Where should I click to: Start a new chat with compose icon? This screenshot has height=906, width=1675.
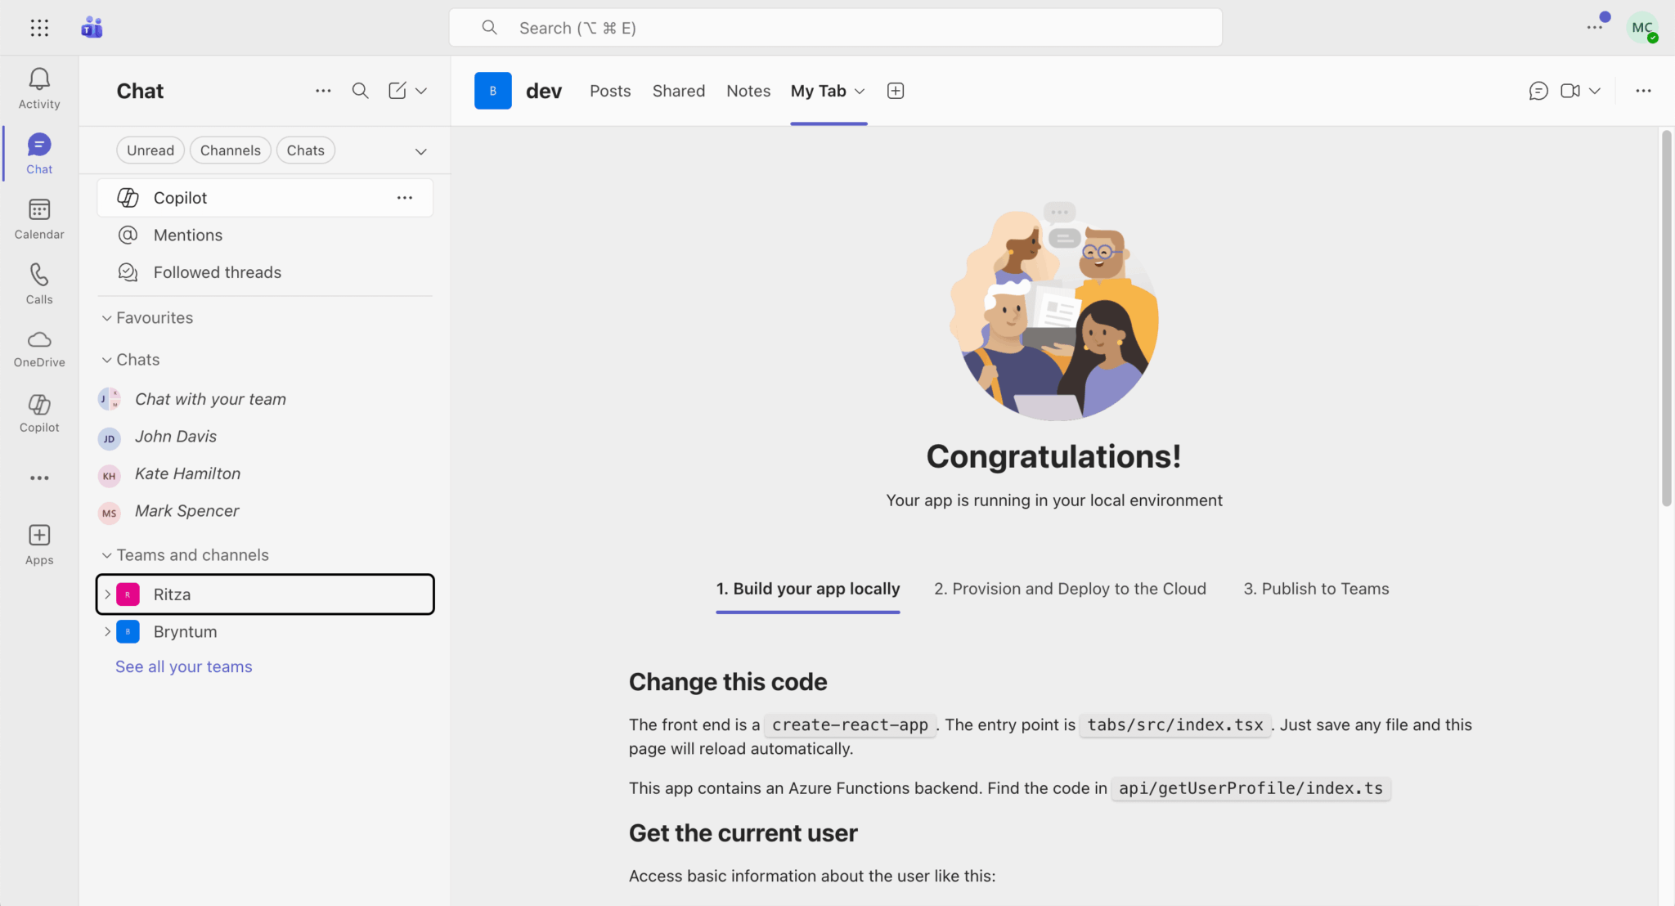coord(397,91)
